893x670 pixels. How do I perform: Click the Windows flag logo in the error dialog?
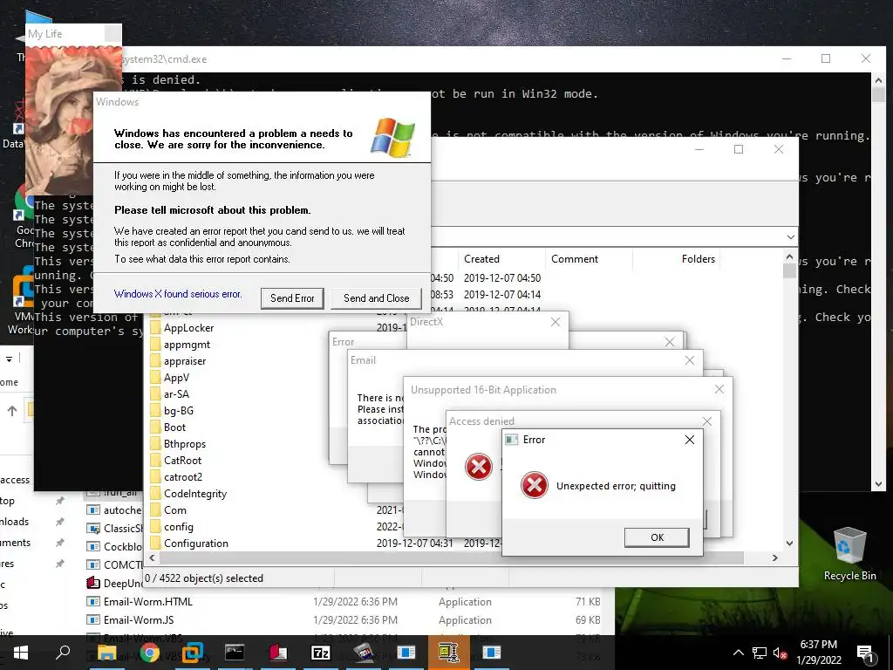392,137
